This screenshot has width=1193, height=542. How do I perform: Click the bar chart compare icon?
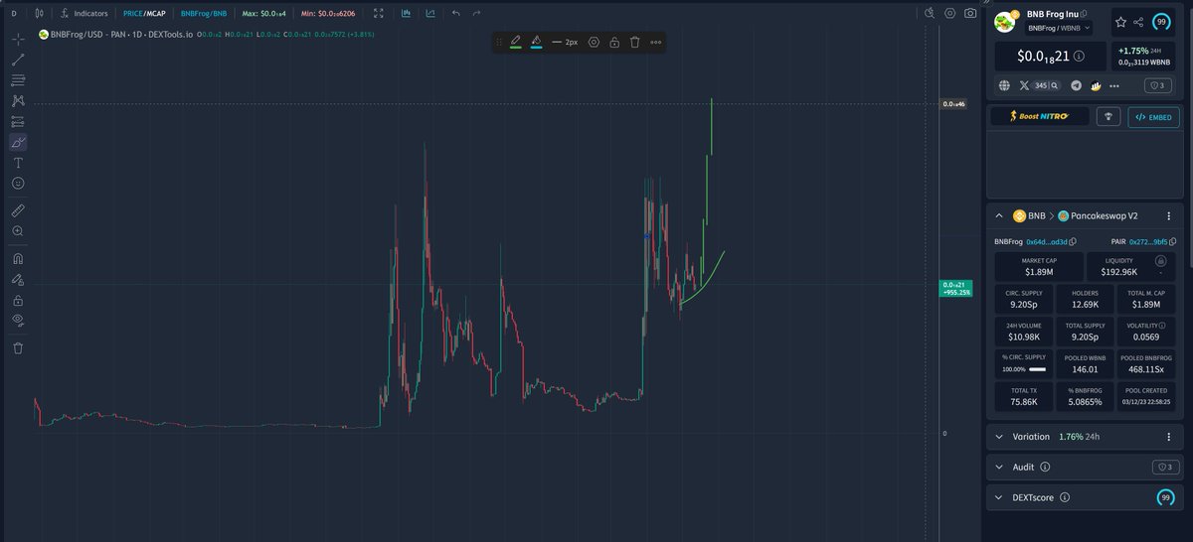click(407, 14)
